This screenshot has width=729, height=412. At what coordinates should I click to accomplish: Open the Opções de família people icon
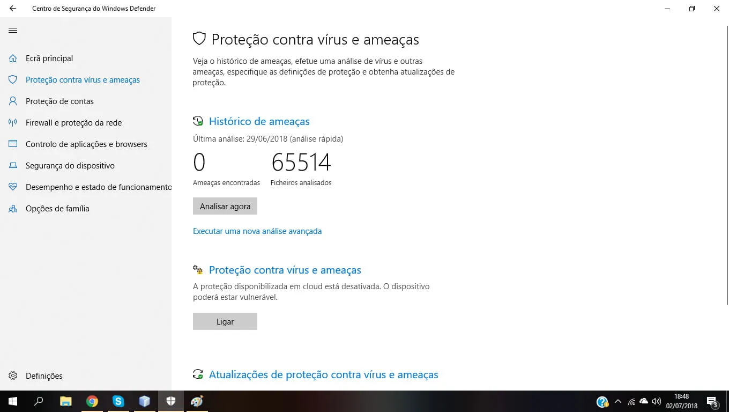13,208
